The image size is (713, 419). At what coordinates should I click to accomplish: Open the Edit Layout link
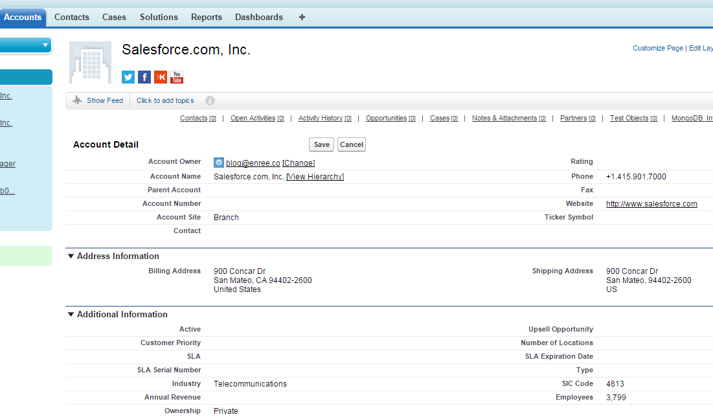(x=701, y=48)
